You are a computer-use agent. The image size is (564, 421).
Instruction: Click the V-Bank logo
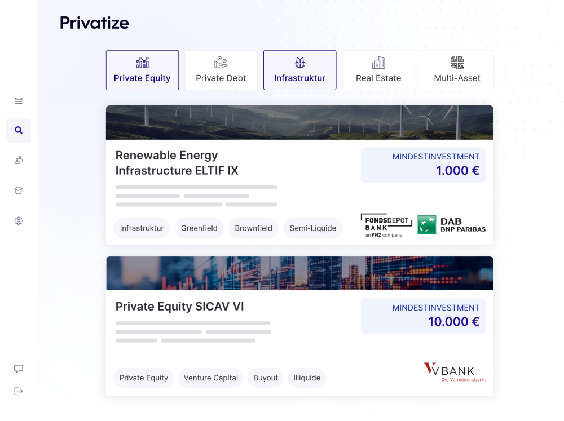point(454,372)
